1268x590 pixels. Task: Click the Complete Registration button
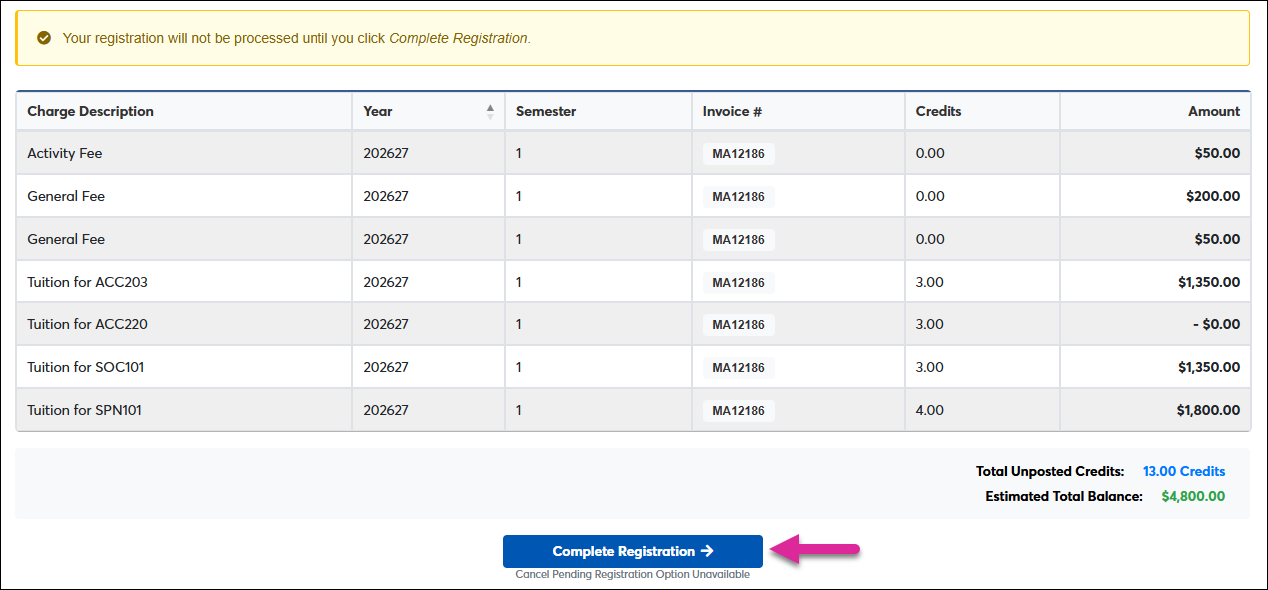pyautogui.click(x=633, y=551)
